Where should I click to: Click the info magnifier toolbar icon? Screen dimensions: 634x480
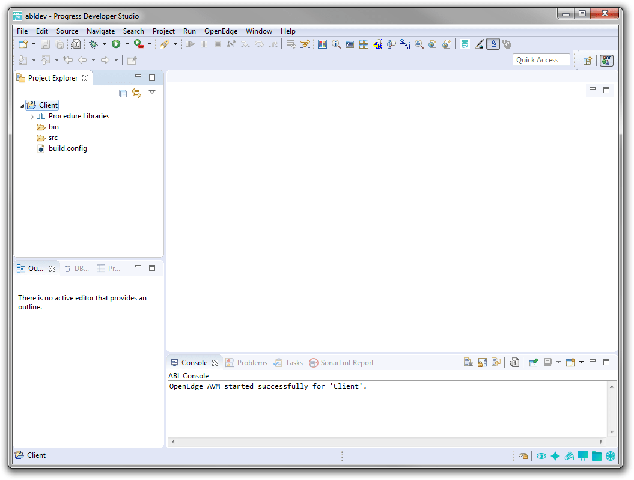tap(336, 44)
